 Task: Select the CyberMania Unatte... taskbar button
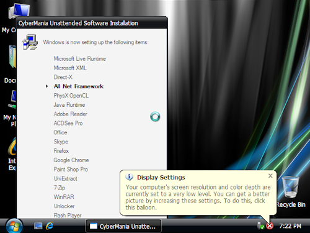[x=123, y=226]
